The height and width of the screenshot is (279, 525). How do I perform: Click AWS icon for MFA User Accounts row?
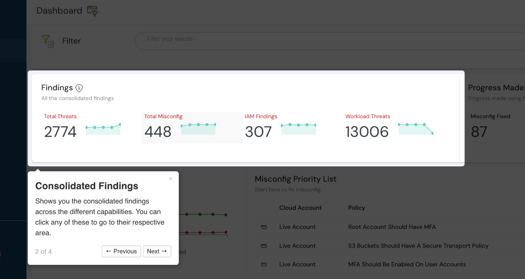[x=264, y=264]
